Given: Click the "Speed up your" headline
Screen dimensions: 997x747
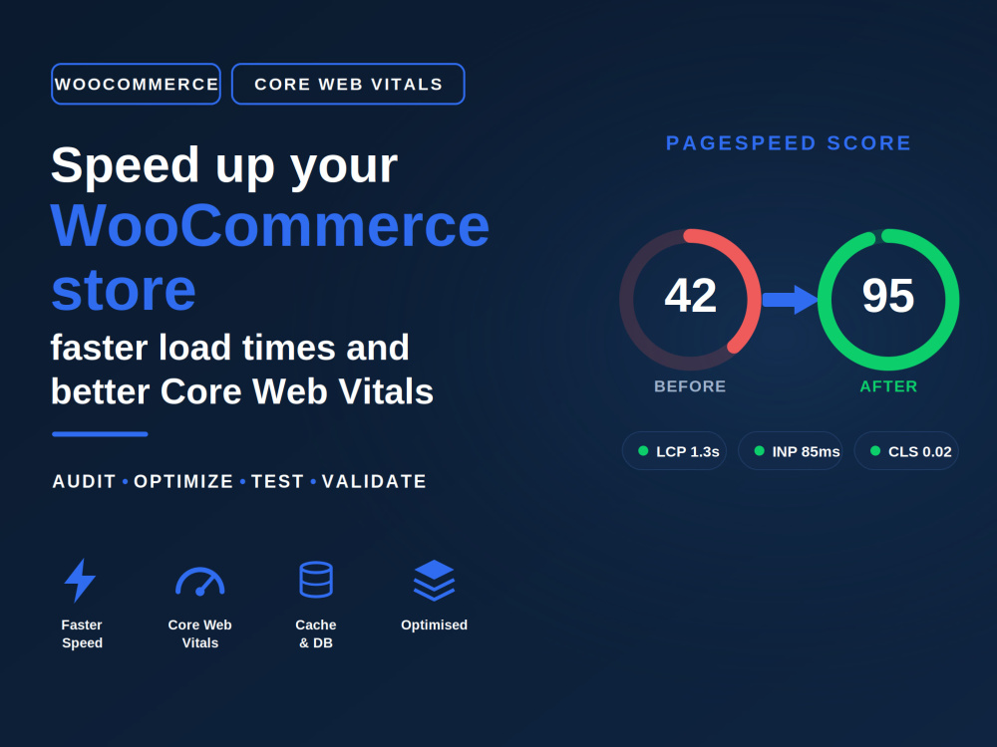Looking at the screenshot, I should [x=223, y=165].
